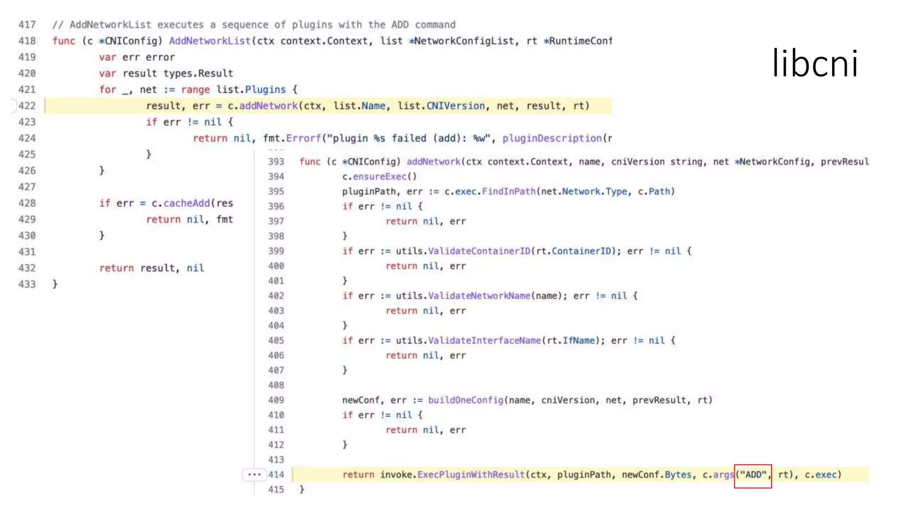Click line number 393 in the gutter
Image resolution: width=906 pixels, height=510 pixels.
click(x=276, y=162)
